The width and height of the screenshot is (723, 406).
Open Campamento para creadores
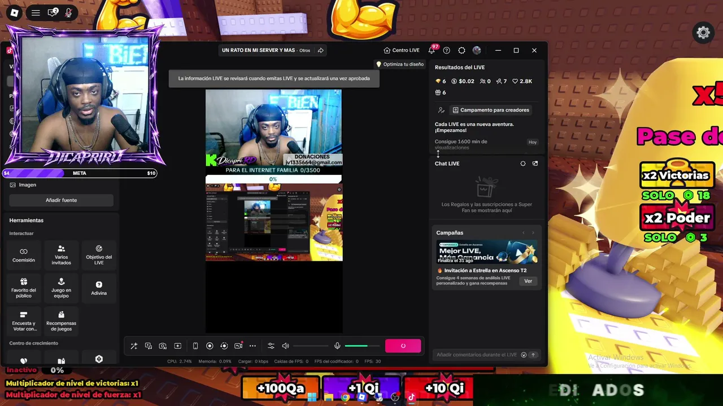pyautogui.click(x=491, y=110)
